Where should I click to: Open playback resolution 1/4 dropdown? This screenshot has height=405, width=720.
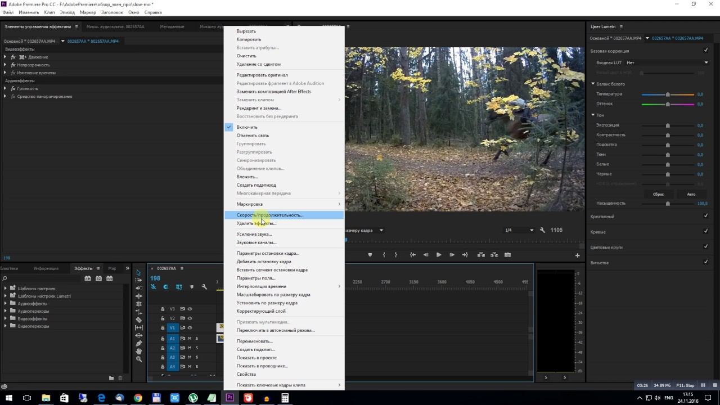(x=519, y=230)
